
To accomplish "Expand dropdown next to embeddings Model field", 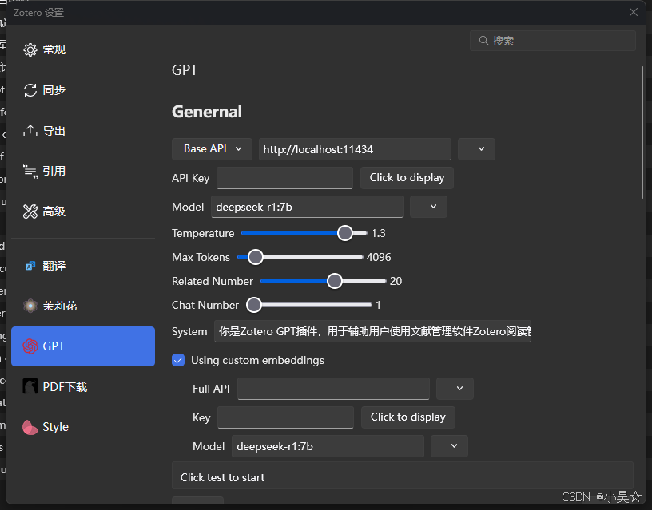I will point(450,446).
